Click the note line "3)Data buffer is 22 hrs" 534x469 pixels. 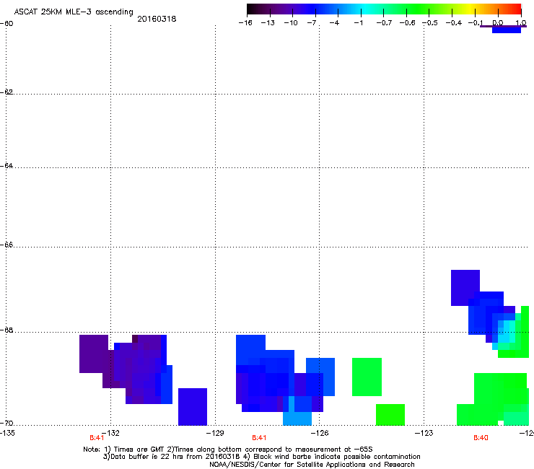261,457
